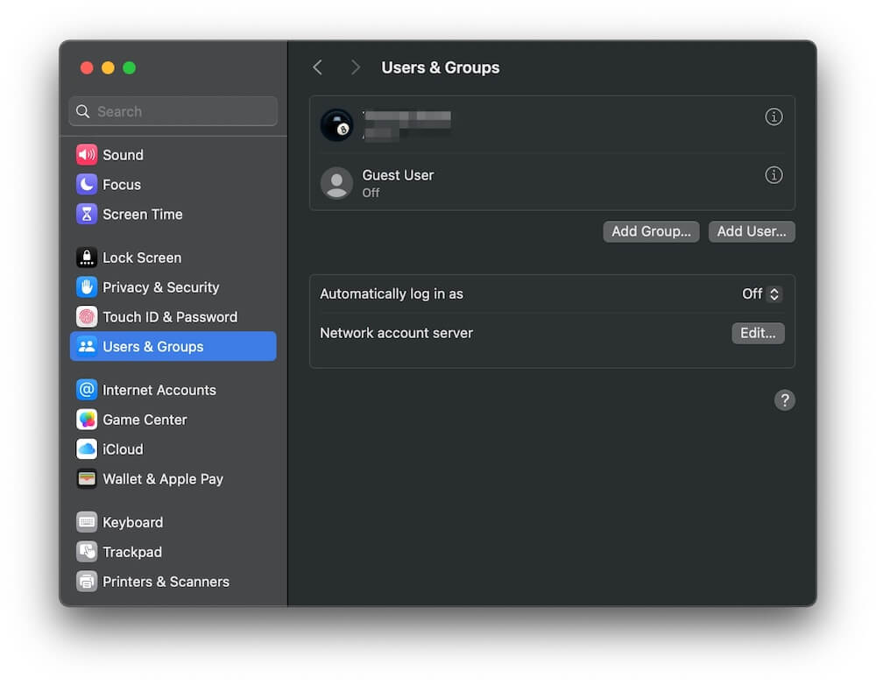Click the iCloud cloud icon
Image resolution: width=876 pixels, height=685 pixels.
tap(87, 448)
